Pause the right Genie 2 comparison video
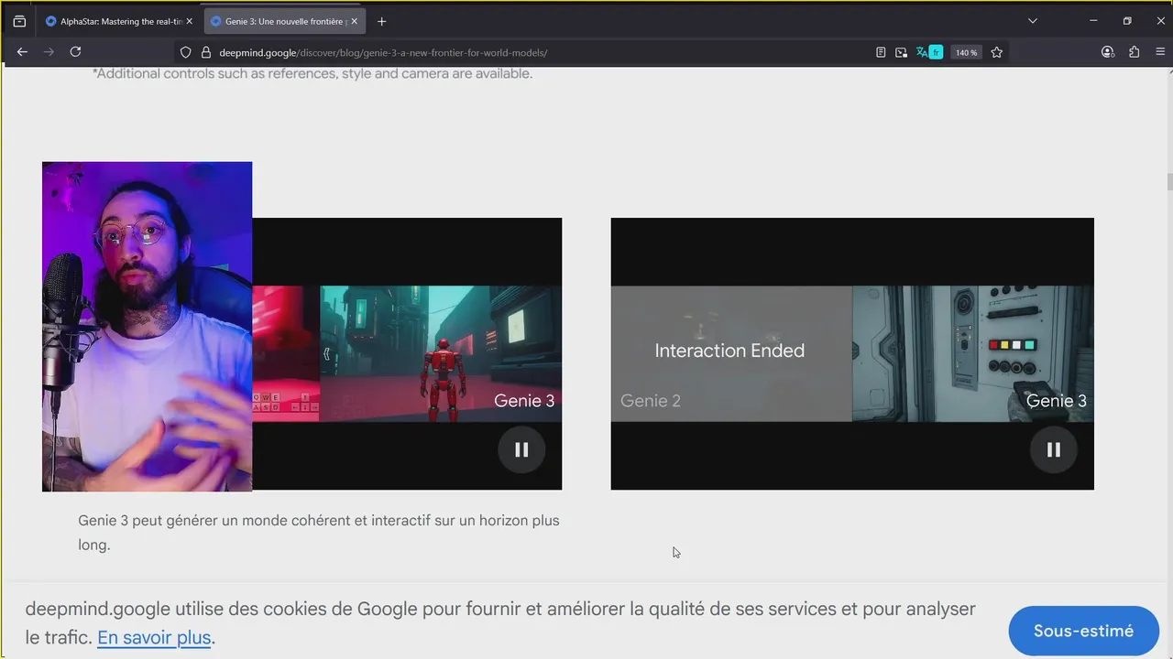Image resolution: width=1173 pixels, height=659 pixels. point(1054,449)
